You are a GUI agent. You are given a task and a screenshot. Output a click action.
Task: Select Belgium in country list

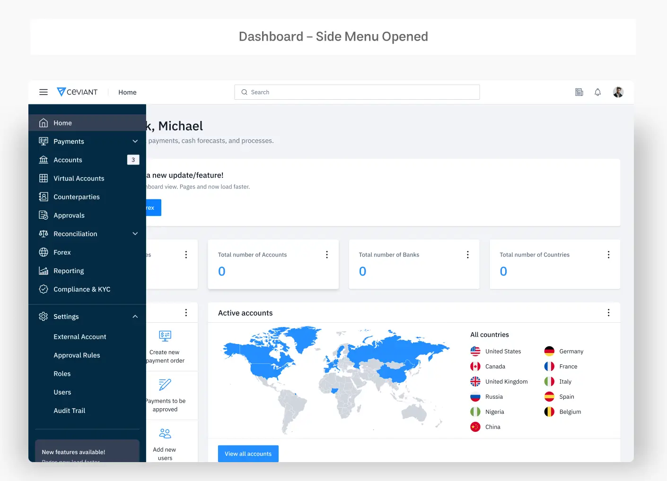[x=563, y=412]
